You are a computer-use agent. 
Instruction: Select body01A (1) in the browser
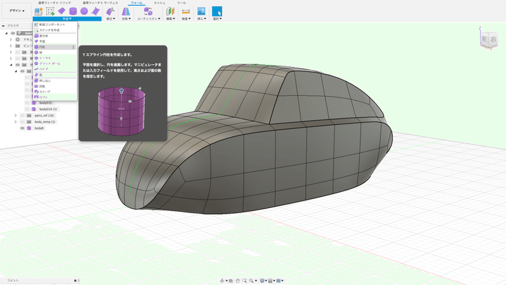pos(48,109)
